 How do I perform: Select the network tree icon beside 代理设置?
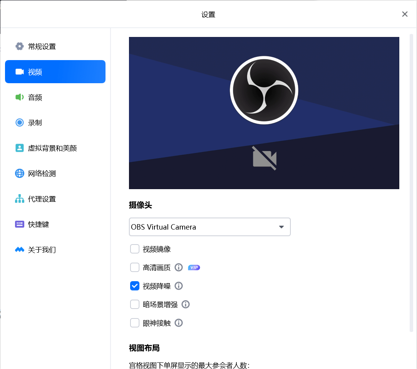[19, 199]
